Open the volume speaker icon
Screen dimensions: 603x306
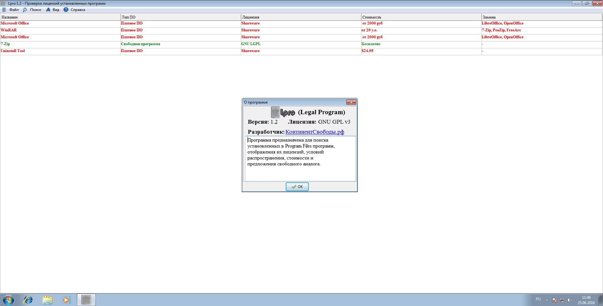pyautogui.click(x=570, y=300)
